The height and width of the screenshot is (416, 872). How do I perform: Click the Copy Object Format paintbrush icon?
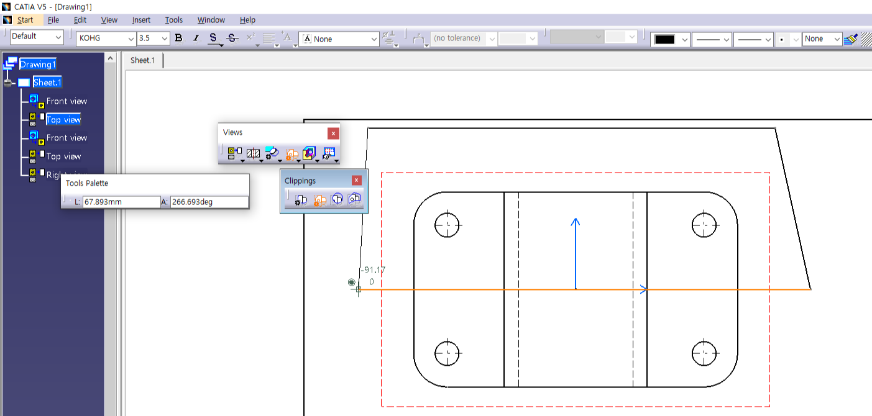852,38
